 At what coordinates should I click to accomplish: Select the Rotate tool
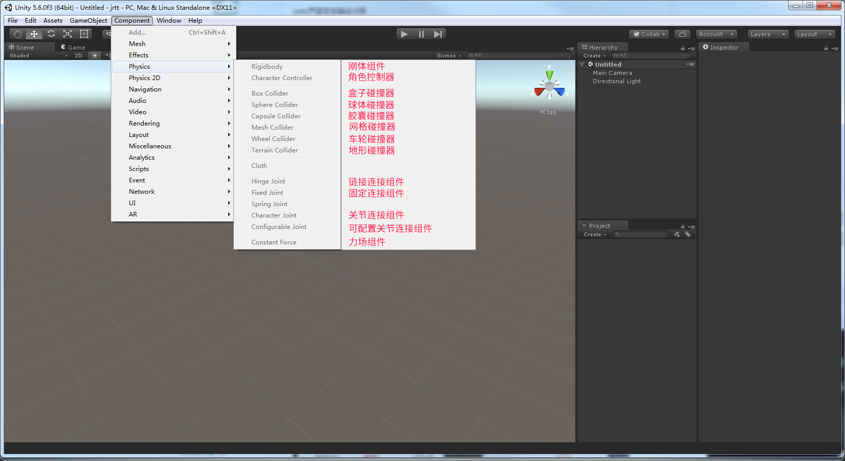pyautogui.click(x=51, y=34)
